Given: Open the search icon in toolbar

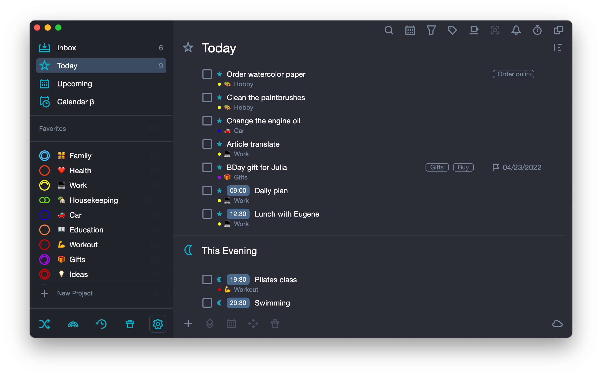Looking at the screenshot, I should (x=389, y=30).
